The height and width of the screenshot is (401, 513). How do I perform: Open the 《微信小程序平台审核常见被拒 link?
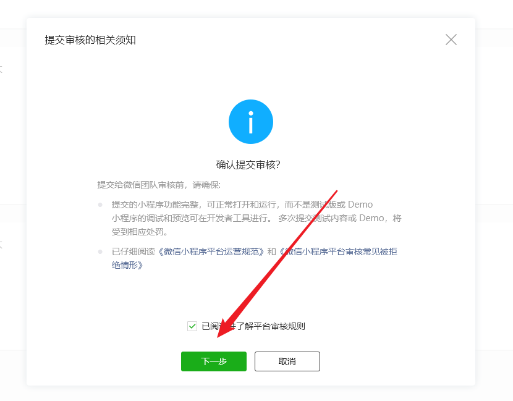click(x=338, y=251)
